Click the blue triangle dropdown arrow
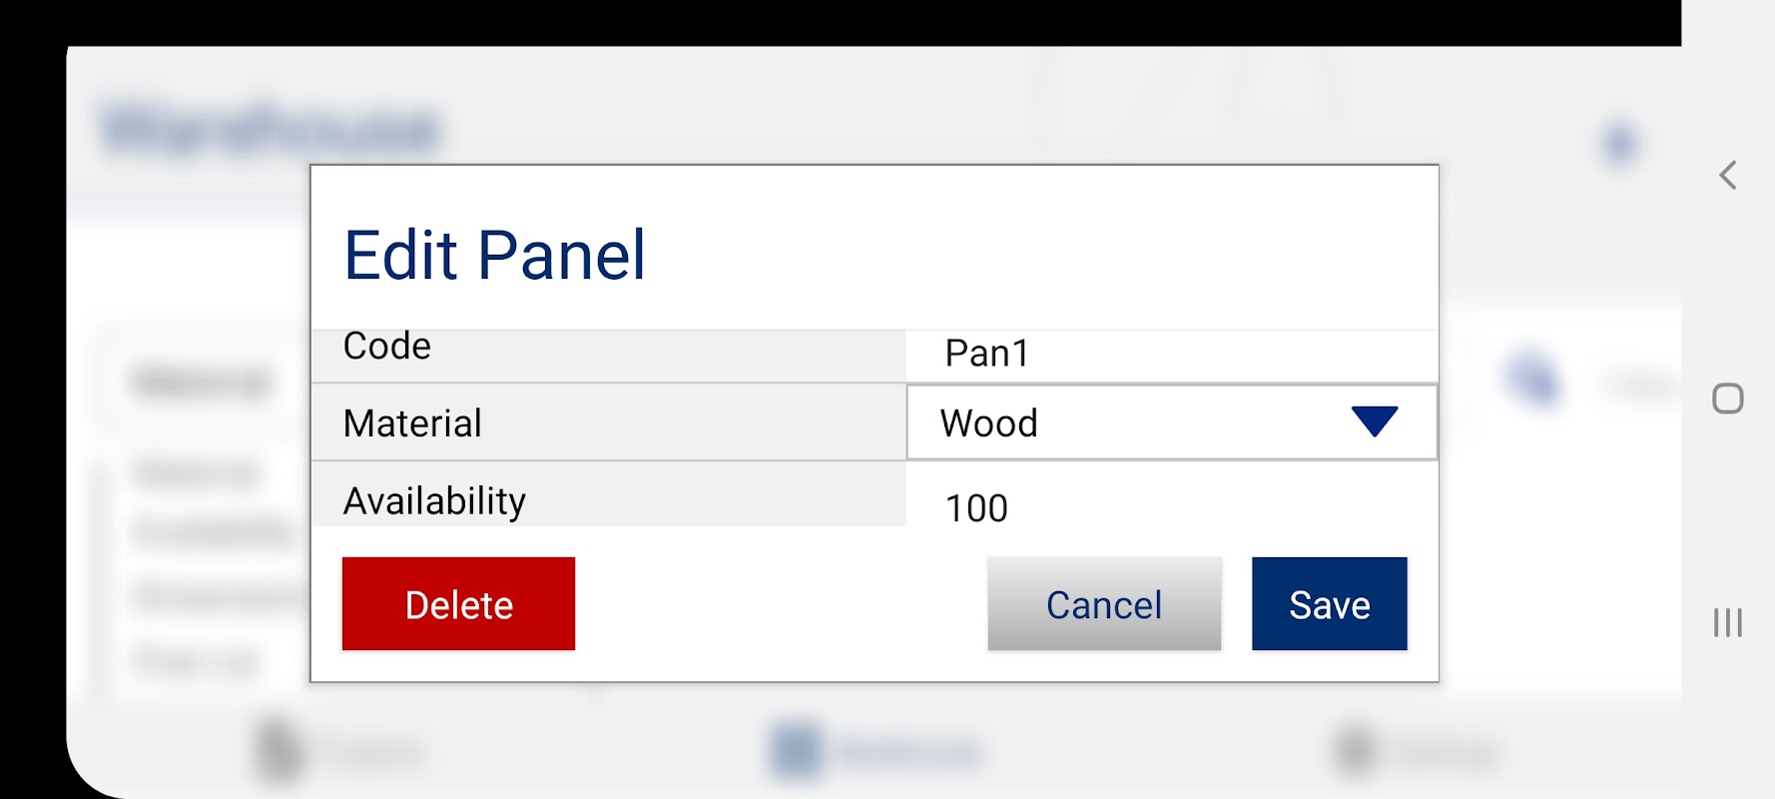This screenshot has height=799, width=1775. pyautogui.click(x=1375, y=421)
